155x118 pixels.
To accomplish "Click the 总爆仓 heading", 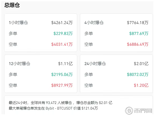I will point(12,5).
